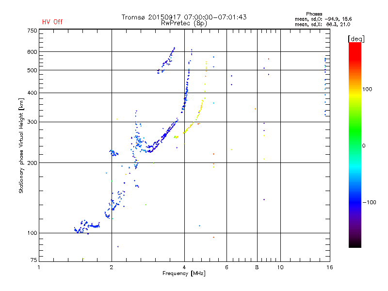Viewport: 388px width, 291px height.
Task: Click the frequency tick label 10
Action: click(280, 267)
